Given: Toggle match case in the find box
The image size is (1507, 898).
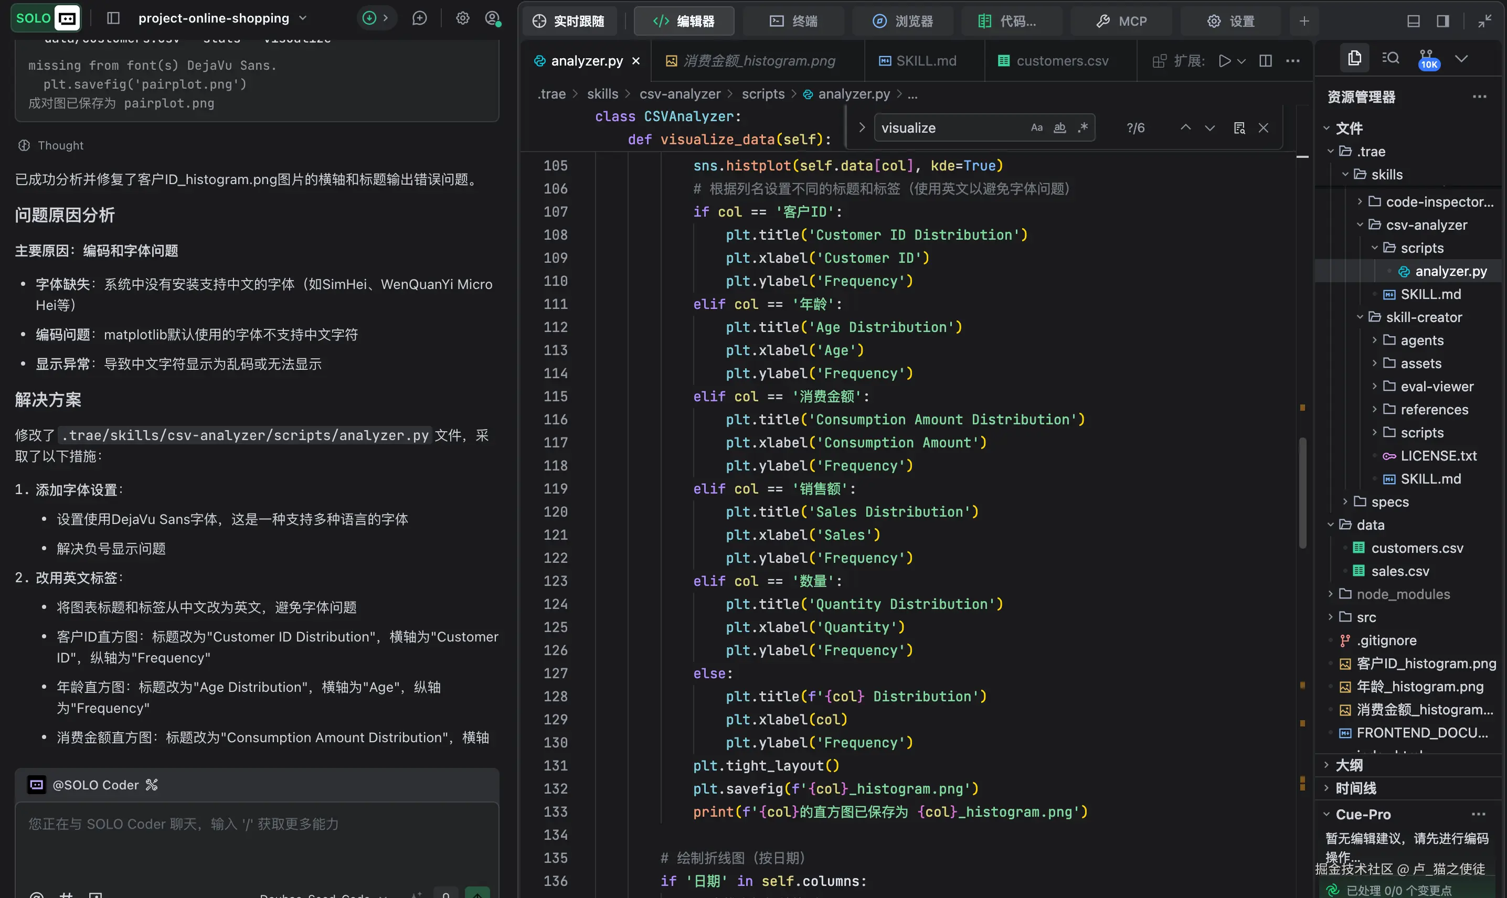Looking at the screenshot, I should tap(1037, 127).
